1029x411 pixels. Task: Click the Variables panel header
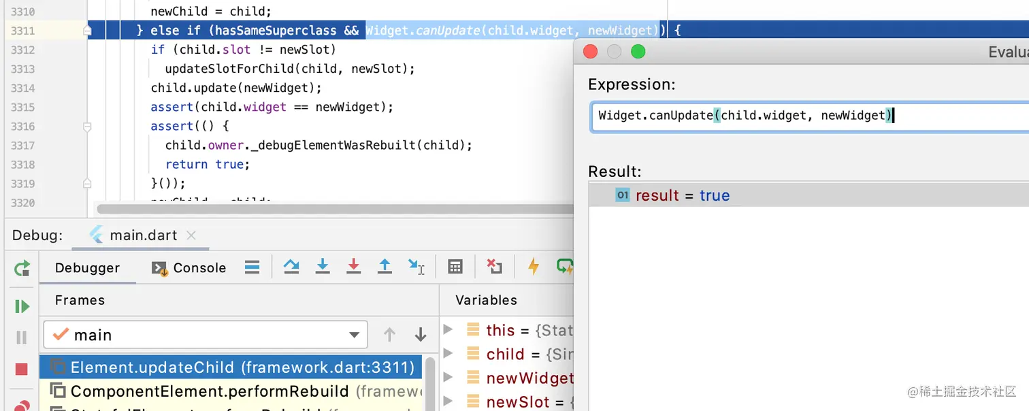(x=486, y=300)
